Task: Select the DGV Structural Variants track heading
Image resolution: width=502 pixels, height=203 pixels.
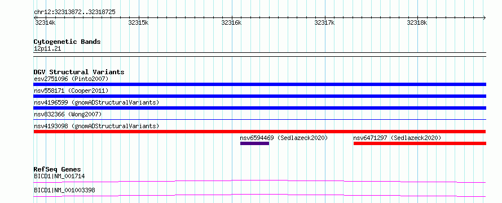Action: [x=79, y=72]
